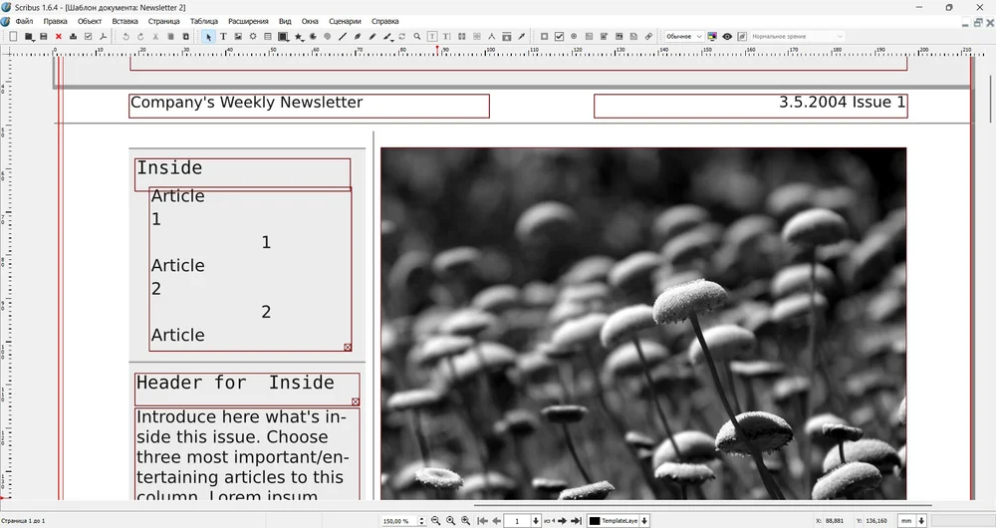Screen dimensions: 996x528
Task: Click the zoom percentage field 150,00 %
Action: 396,521
